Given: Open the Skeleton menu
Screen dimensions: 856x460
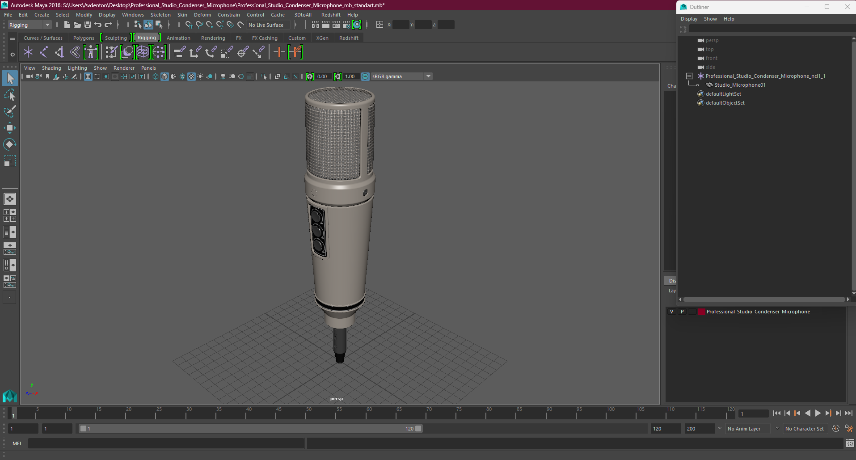Looking at the screenshot, I should [x=160, y=15].
